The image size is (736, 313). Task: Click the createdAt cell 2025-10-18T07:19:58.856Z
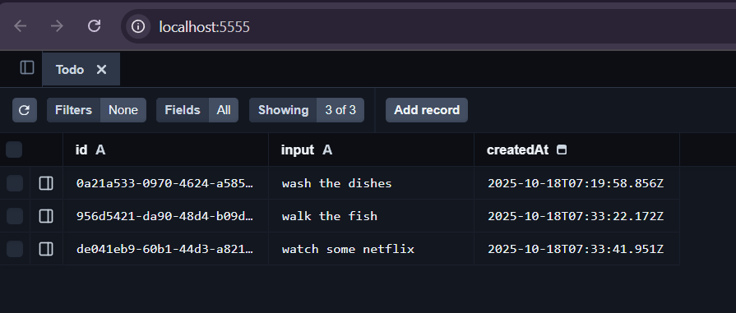tap(577, 183)
